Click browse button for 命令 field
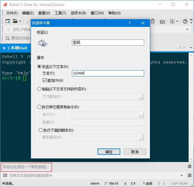The height and width of the screenshot is (187, 194). pyautogui.click(x=141, y=115)
